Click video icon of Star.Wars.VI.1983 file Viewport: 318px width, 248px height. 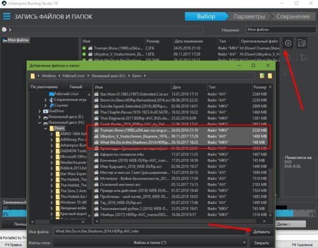click(x=96, y=94)
